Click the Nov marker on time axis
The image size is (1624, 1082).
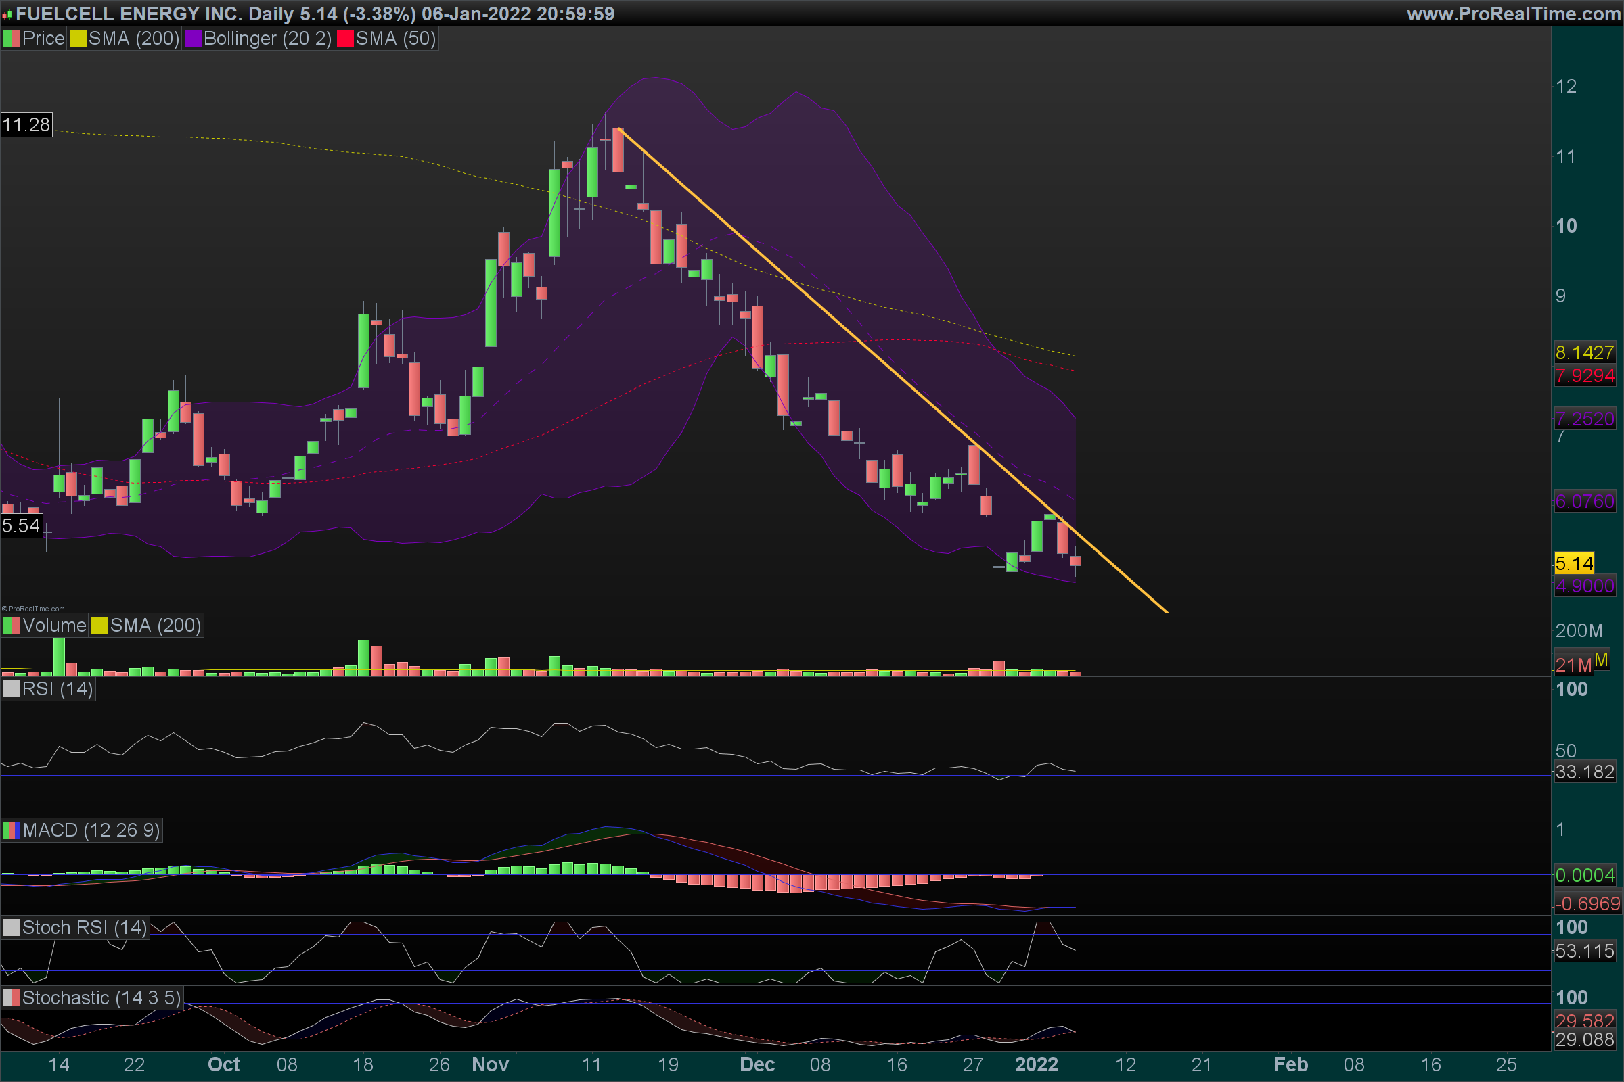(490, 1064)
